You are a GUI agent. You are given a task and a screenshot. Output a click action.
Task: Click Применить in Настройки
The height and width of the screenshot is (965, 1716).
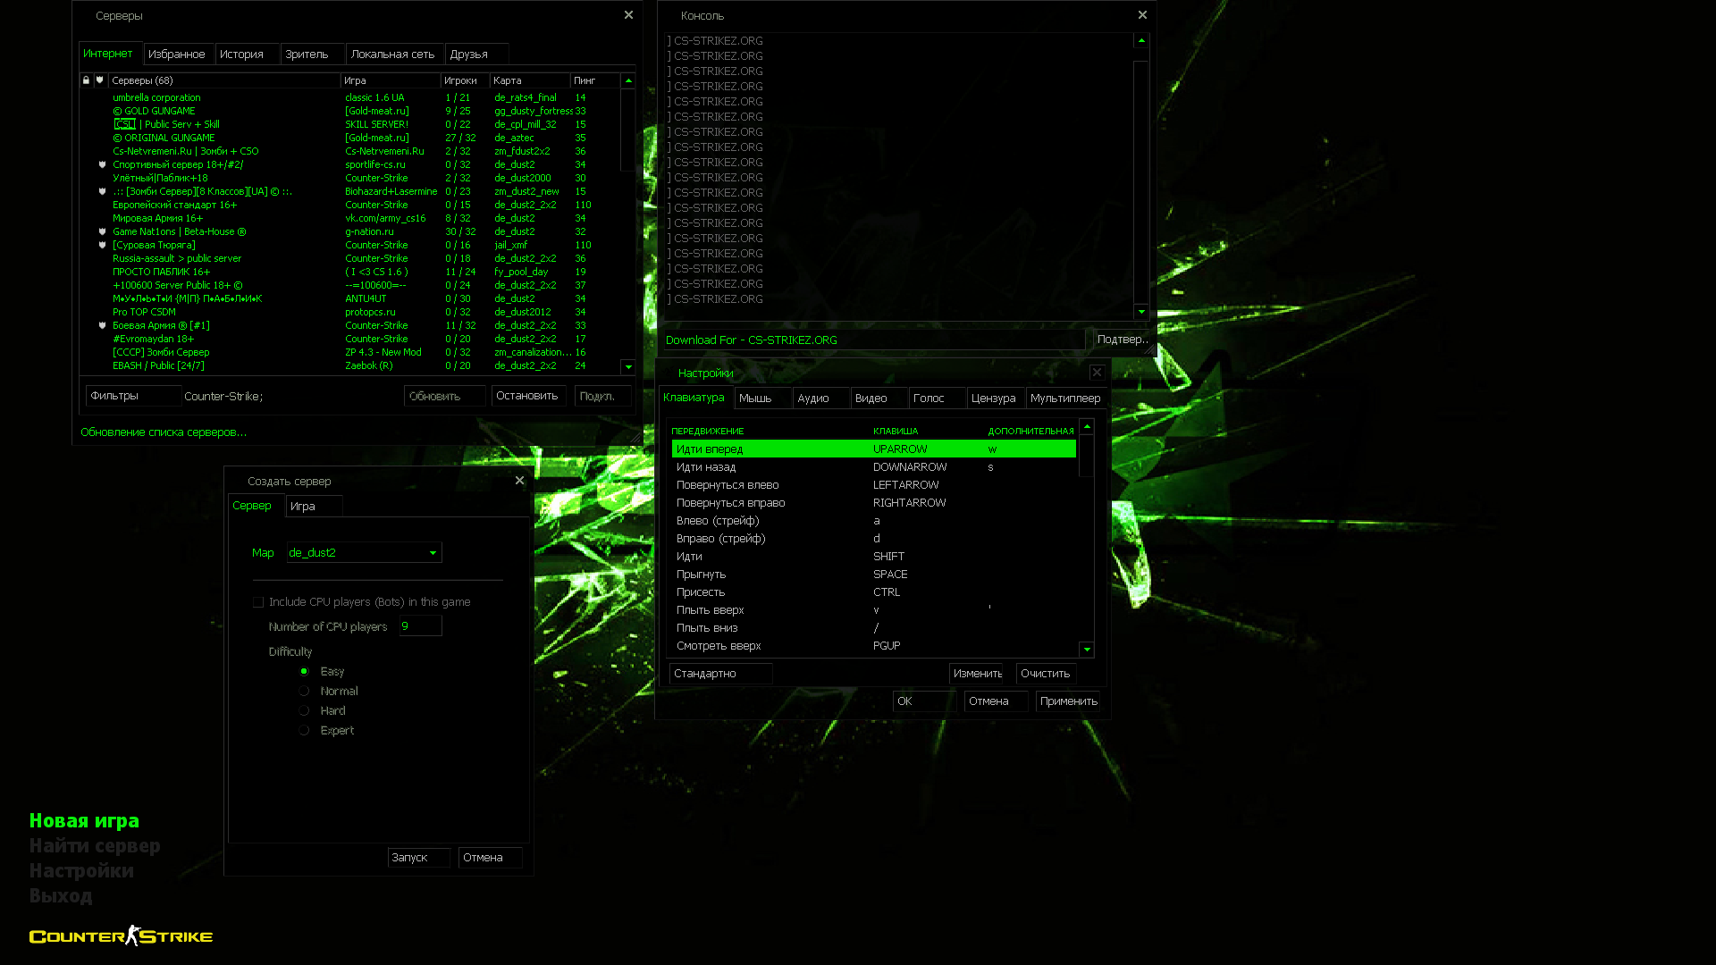tap(1070, 701)
